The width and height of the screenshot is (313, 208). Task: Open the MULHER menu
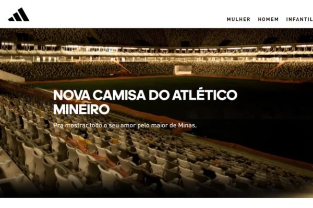pyautogui.click(x=238, y=19)
